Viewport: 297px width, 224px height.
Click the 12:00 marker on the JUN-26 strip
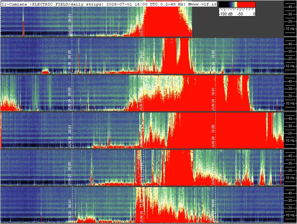click(141, 203)
